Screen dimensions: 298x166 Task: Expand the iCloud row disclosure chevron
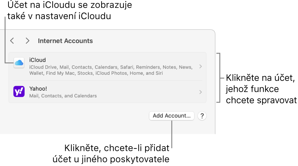[x=201, y=66]
